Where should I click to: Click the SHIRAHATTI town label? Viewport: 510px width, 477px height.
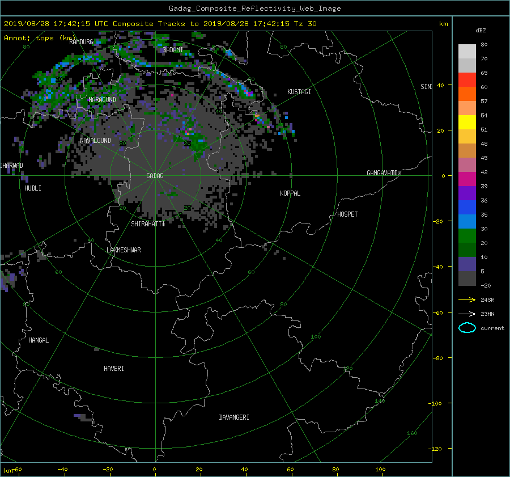click(x=148, y=224)
